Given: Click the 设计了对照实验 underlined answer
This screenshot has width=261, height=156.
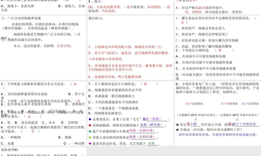Looking at the screenshot, I should point(244,124).
